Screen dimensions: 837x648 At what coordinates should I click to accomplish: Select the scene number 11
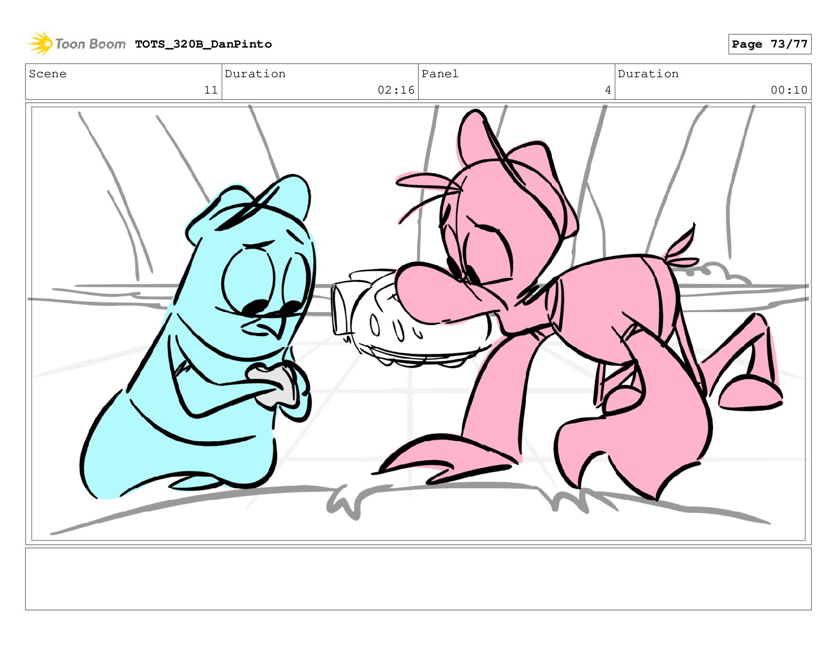(x=211, y=90)
